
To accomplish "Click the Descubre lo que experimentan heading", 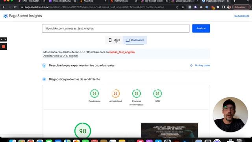I will point(82,65).
